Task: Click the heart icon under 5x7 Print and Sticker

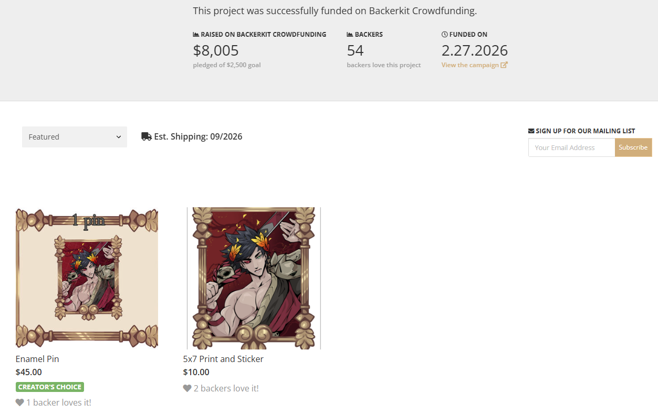Action: pos(187,388)
